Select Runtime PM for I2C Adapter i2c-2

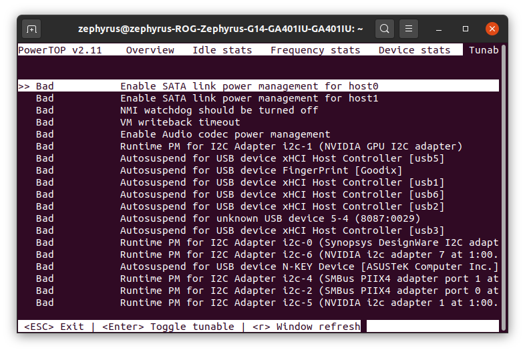pyautogui.click(x=258, y=291)
